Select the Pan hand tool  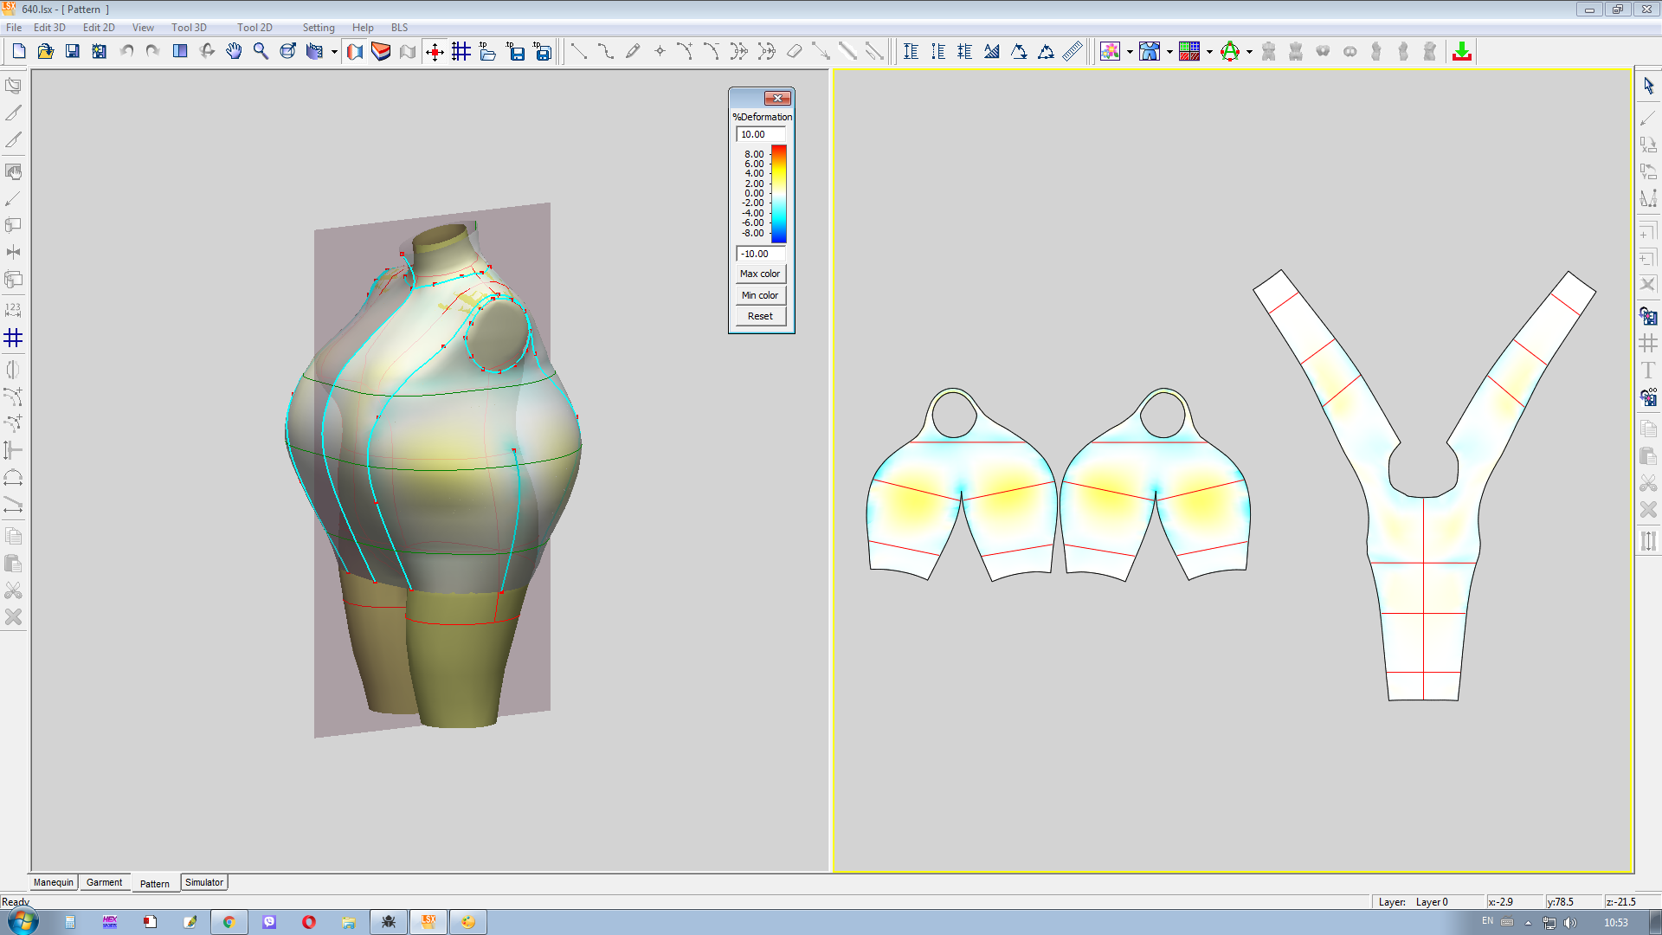[234, 51]
